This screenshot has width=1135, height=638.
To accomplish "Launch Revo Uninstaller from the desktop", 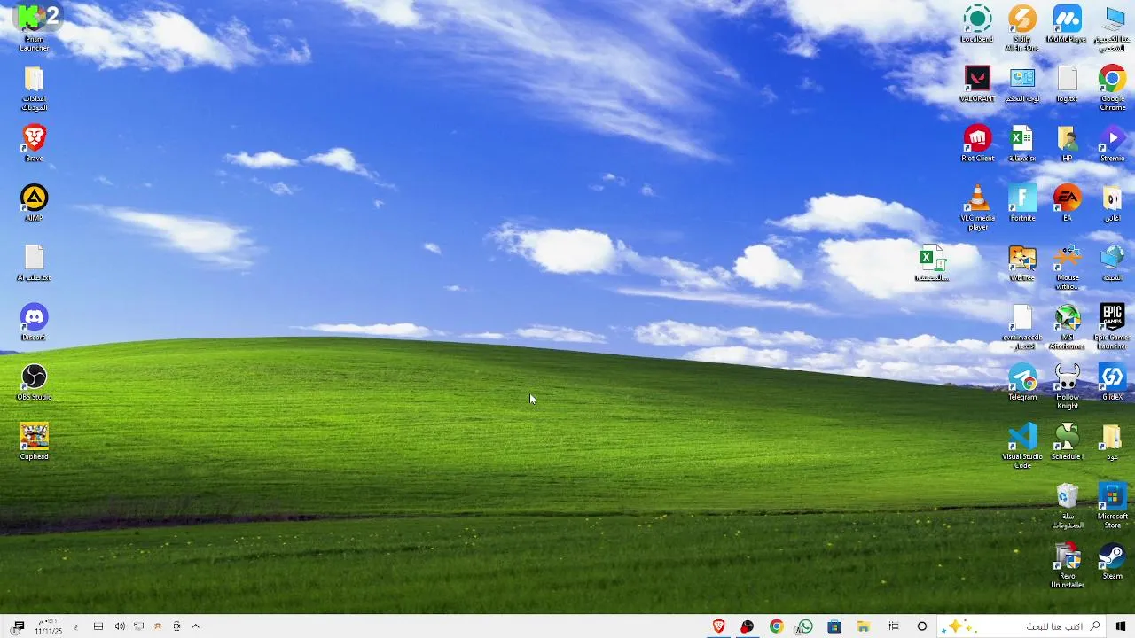I will pyautogui.click(x=1067, y=565).
